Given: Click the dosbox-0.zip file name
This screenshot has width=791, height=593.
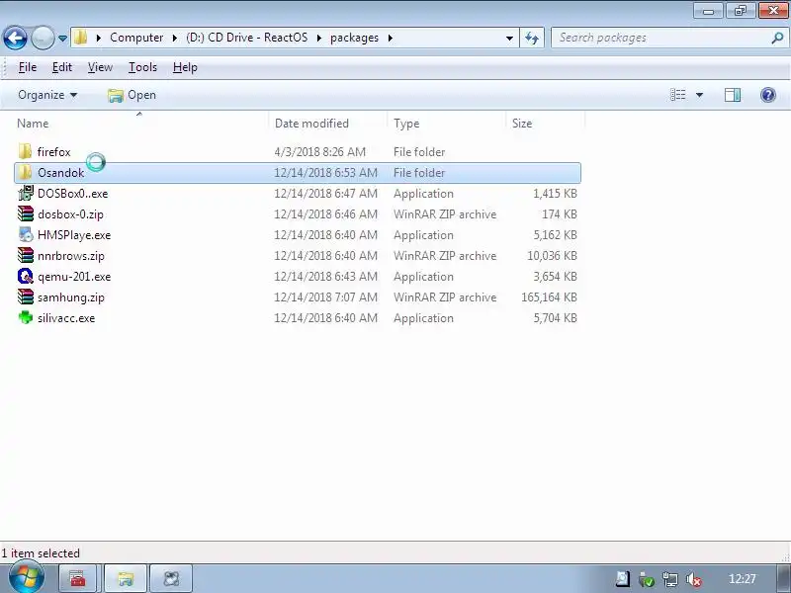Looking at the screenshot, I should click(70, 214).
